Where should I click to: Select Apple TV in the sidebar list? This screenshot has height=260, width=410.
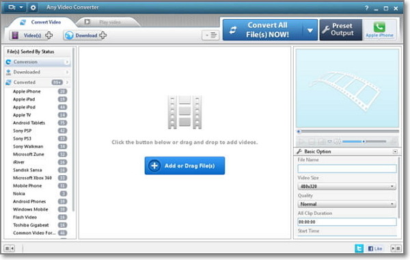pyautogui.click(x=22, y=115)
